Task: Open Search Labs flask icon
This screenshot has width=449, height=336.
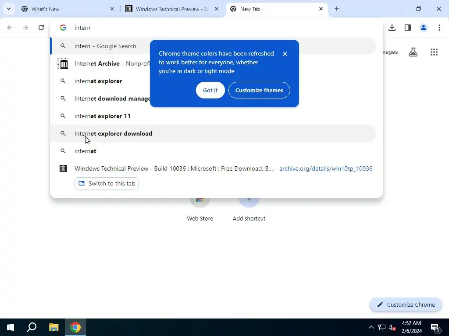Action: point(413,52)
